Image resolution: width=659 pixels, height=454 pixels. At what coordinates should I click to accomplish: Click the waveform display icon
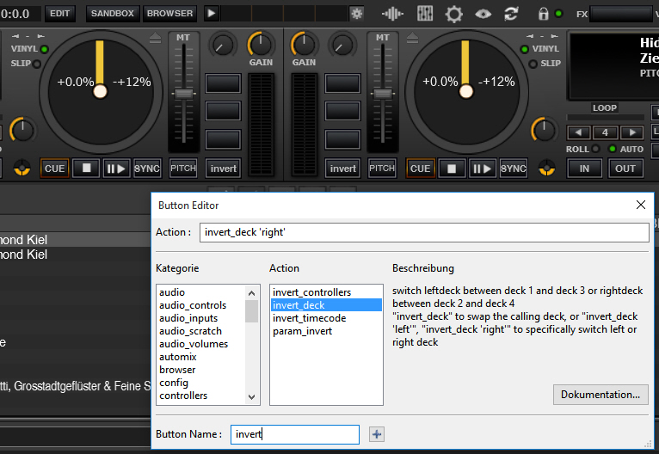(393, 14)
